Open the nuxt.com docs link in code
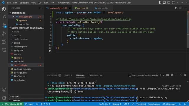Image resolution: width=189 pixels, height=106 pixels. (x=96, y=19)
